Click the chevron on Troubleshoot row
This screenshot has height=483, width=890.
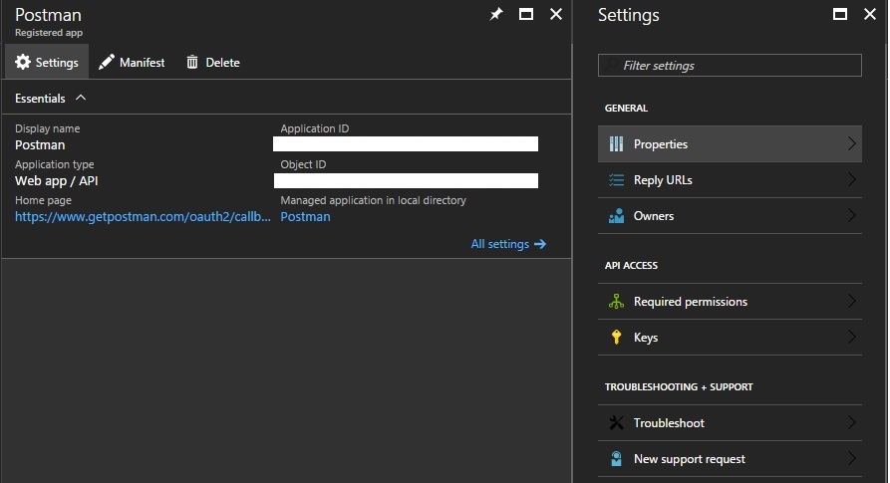[x=851, y=422]
